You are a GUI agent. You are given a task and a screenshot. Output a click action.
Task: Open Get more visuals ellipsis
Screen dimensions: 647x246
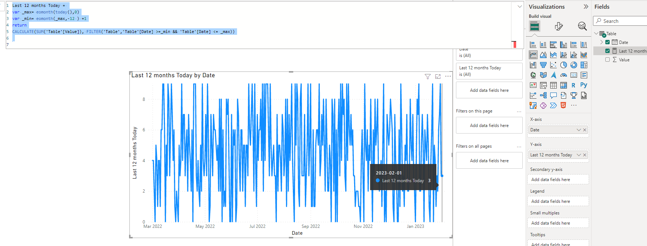[574, 105]
